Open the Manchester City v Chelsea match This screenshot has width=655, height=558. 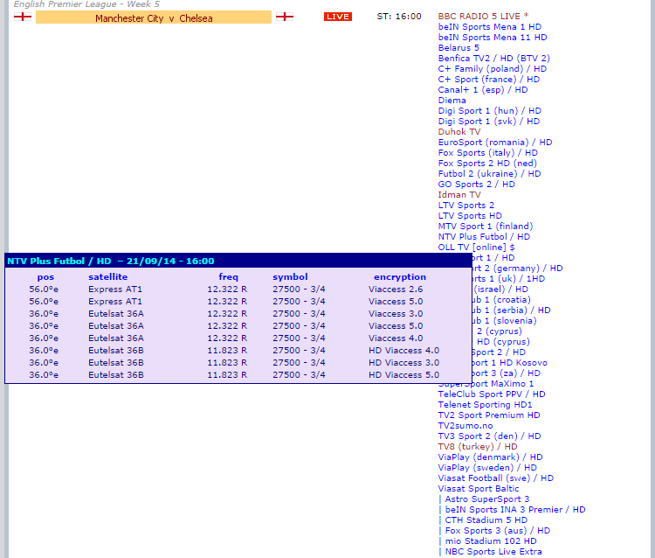coord(154,17)
